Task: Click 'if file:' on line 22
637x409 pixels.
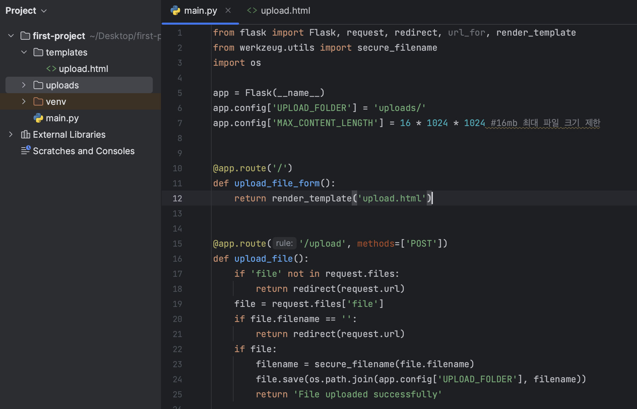Action: 255,349
